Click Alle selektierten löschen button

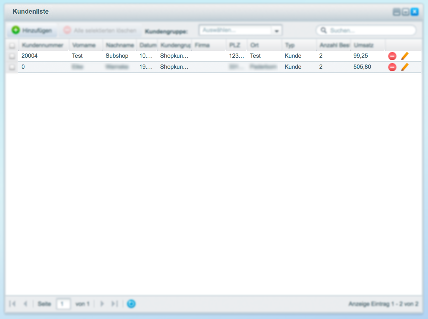tap(100, 30)
